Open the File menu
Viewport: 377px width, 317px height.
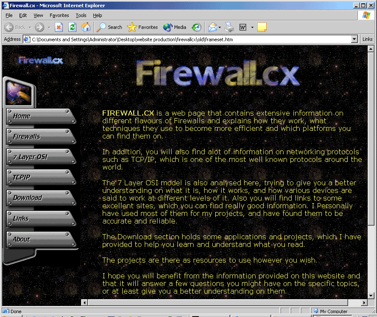click(x=9, y=15)
